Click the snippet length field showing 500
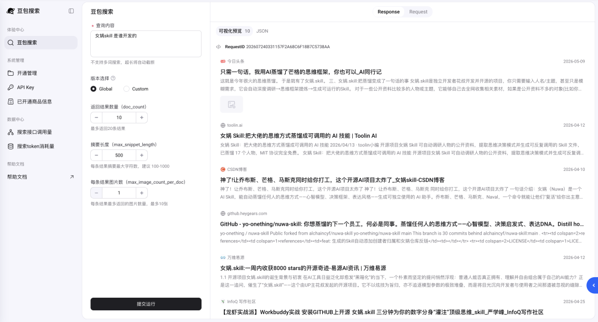This screenshot has width=598, height=322. (x=119, y=155)
